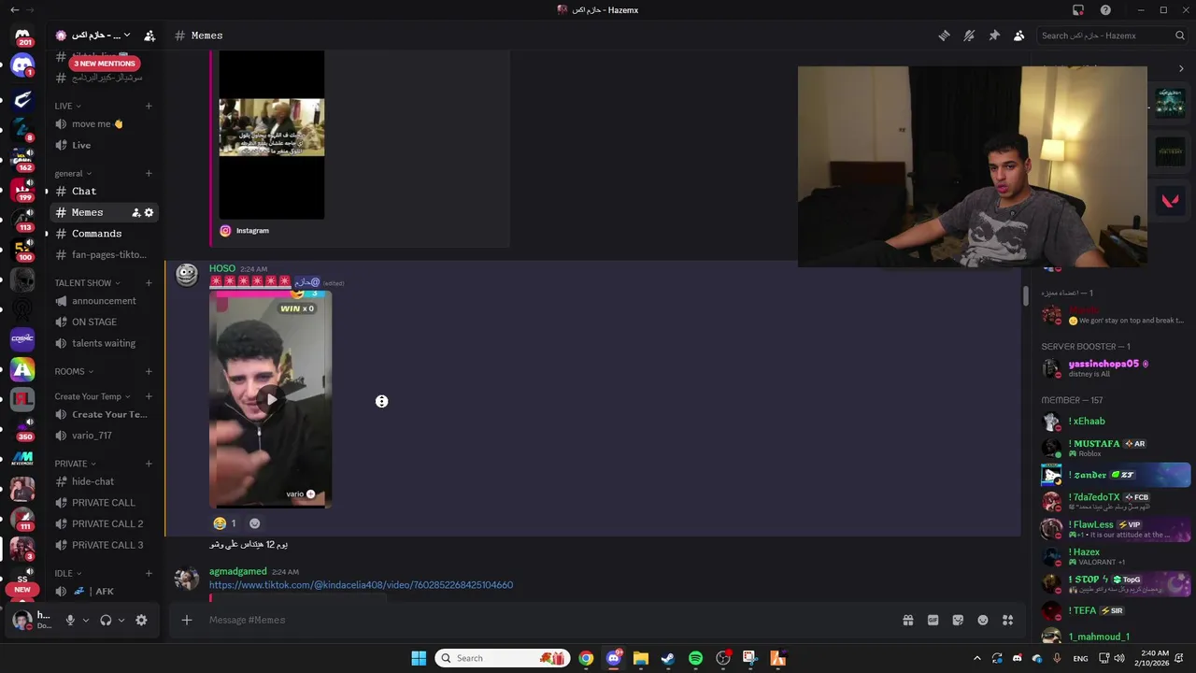Jump to 3 New Mentions
1196x673 pixels.
coord(105,64)
